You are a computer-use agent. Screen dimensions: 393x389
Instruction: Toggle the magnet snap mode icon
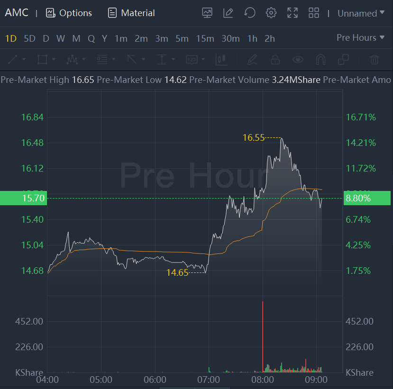(321, 60)
